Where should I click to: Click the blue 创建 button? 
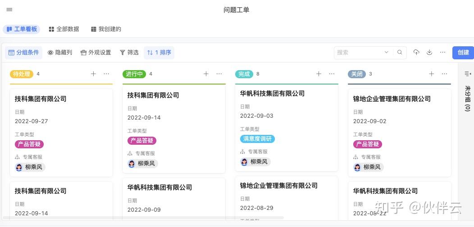(x=463, y=53)
